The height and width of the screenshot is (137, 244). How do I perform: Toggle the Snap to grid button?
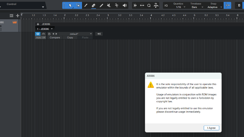point(227,5)
